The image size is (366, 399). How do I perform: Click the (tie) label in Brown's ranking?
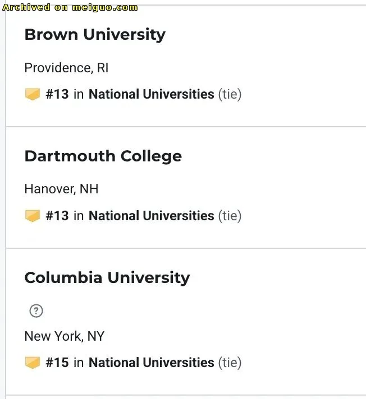tap(230, 94)
